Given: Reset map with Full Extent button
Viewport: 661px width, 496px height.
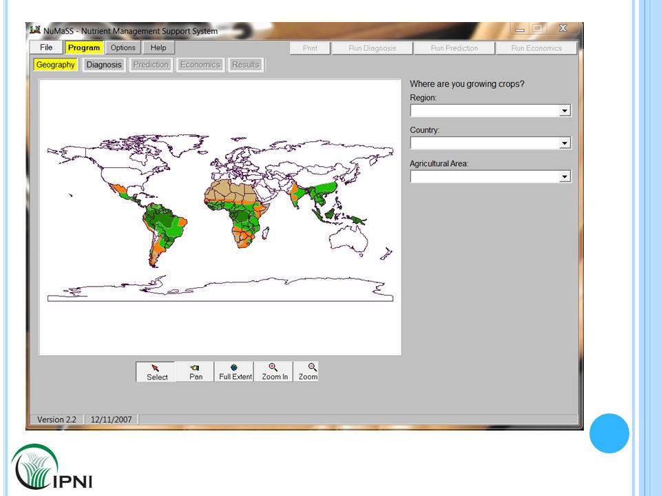Looking at the screenshot, I should click(234, 371).
